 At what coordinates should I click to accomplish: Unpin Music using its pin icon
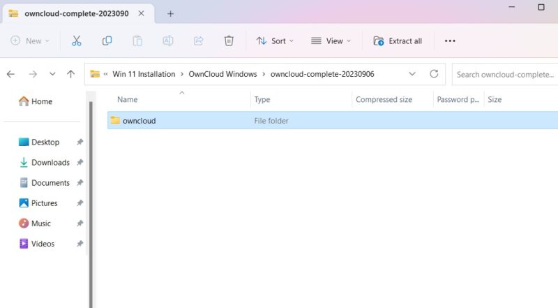(x=80, y=223)
